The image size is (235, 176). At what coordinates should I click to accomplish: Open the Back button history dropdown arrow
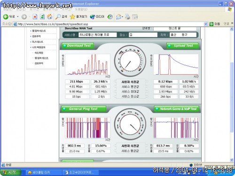point(18,16)
